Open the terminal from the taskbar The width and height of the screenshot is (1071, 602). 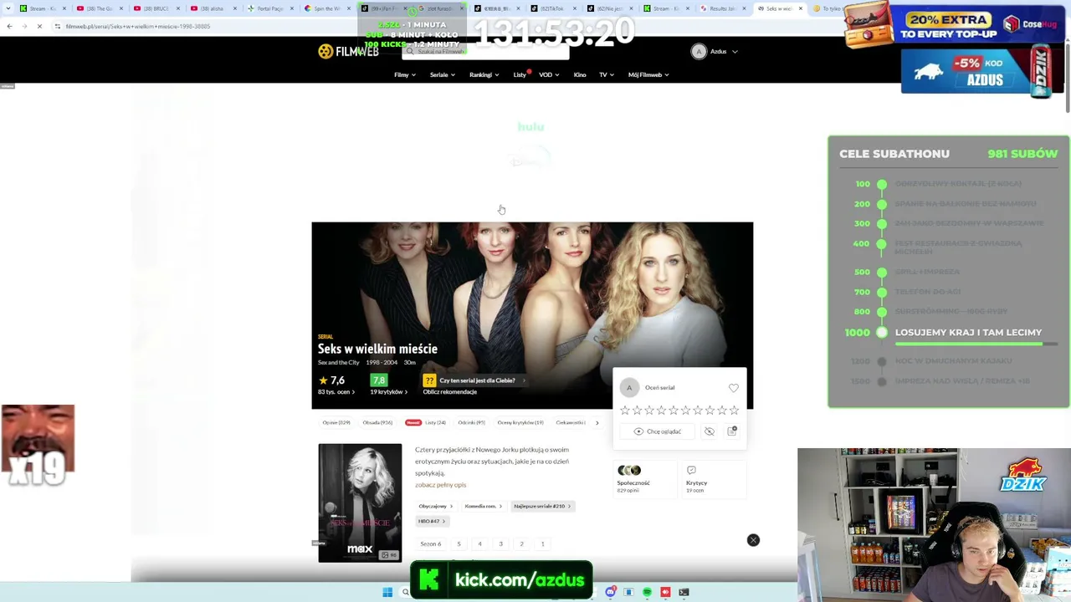point(684,593)
